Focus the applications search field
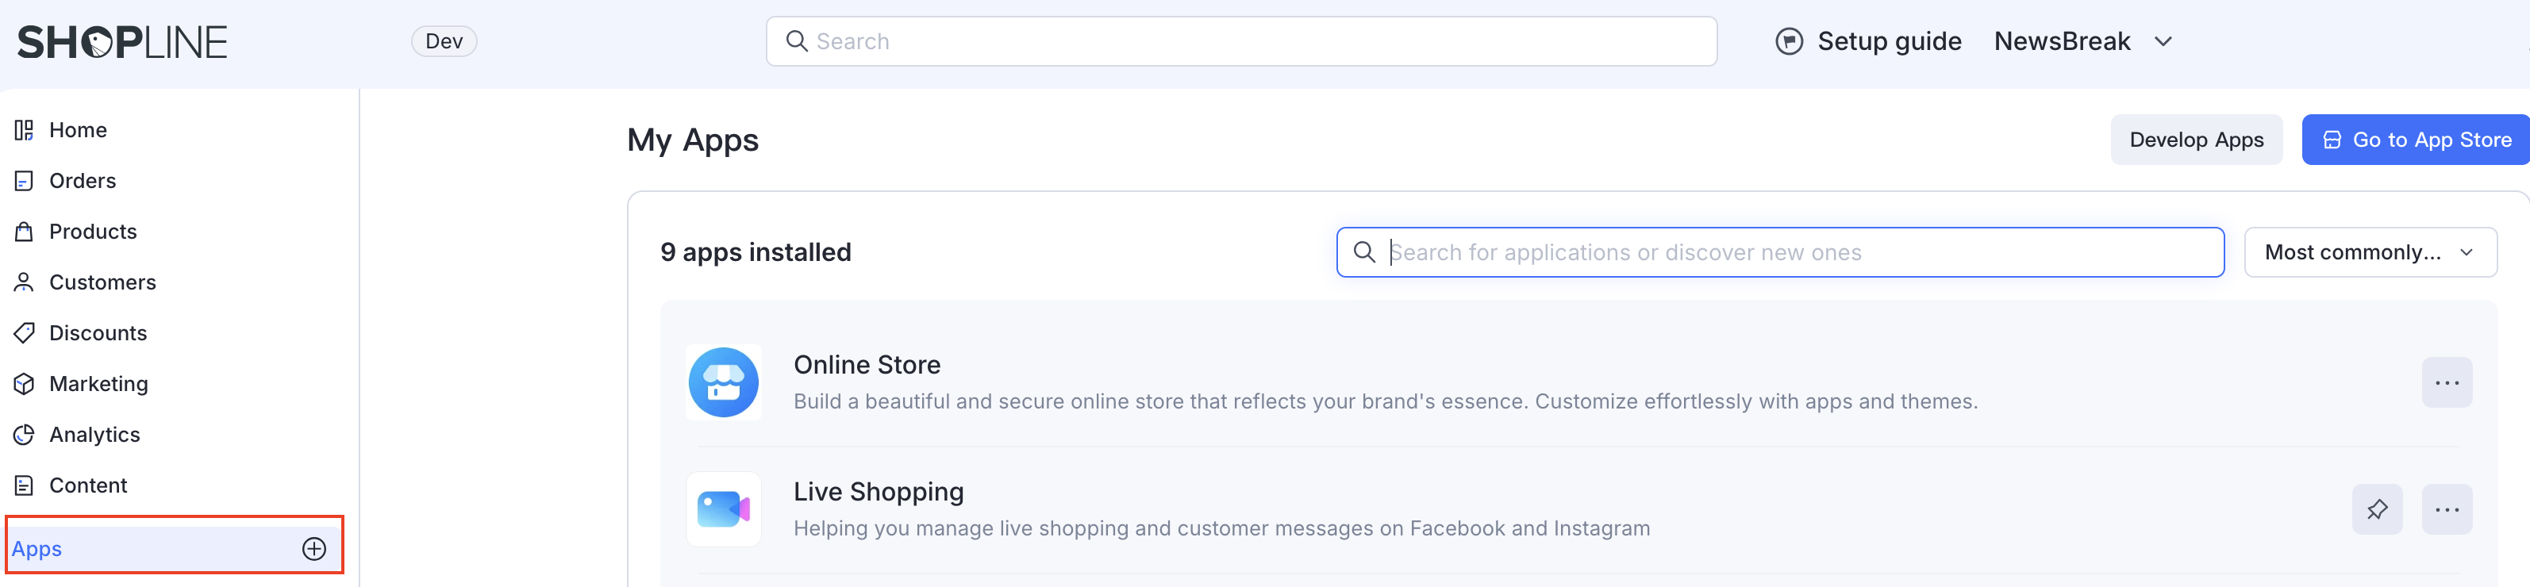The height and width of the screenshot is (587, 2530). [x=1798, y=252]
